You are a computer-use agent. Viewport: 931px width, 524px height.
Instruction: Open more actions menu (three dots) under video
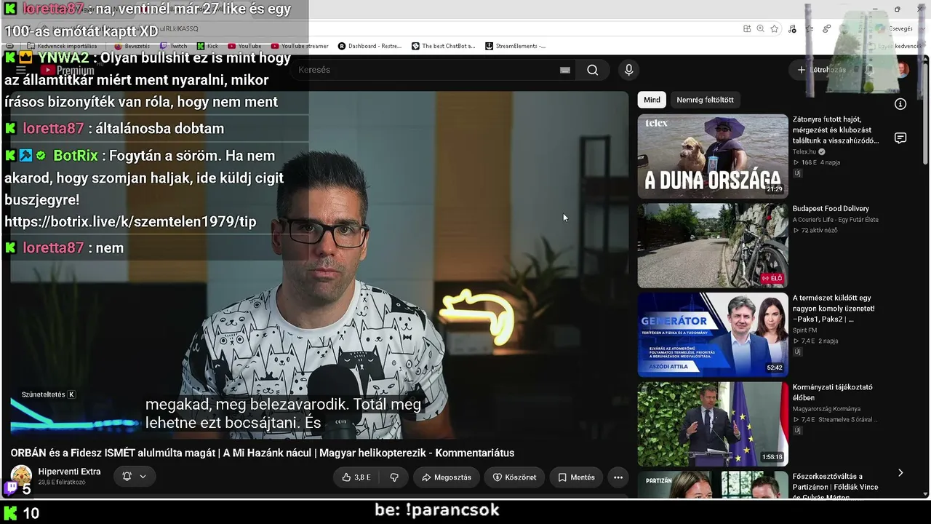[618, 477]
